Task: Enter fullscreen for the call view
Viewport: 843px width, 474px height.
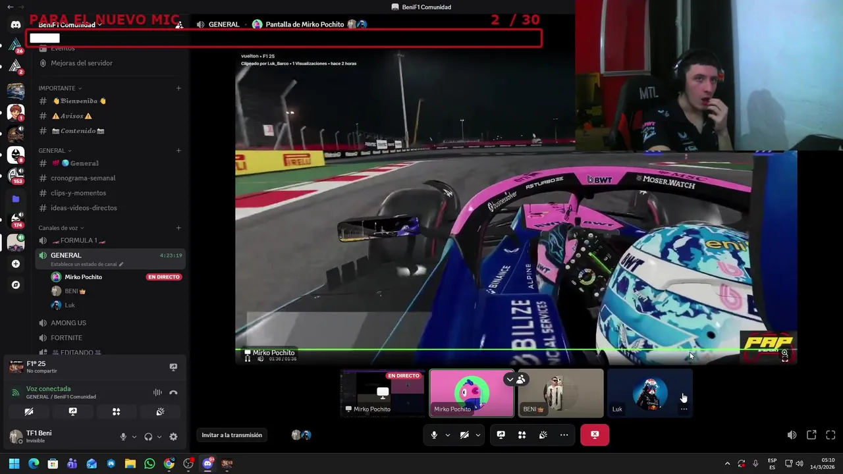Action: [x=830, y=435]
